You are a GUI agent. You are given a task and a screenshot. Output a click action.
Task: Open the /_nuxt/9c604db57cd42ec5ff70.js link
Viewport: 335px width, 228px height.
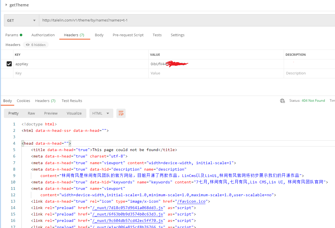click(x=128, y=220)
